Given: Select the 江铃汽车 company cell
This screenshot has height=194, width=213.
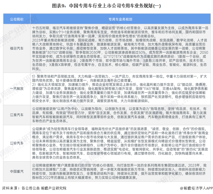Looking at the screenshot, I should pyautogui.click(x=17, y=143).
